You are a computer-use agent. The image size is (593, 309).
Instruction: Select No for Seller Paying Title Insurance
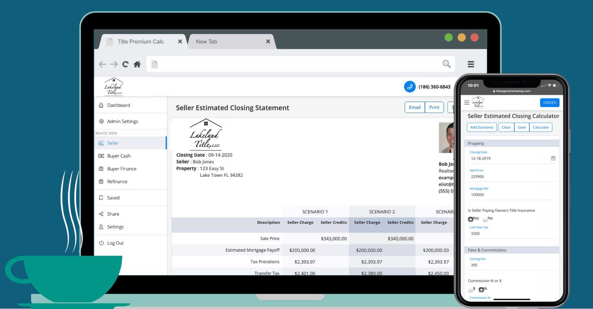click(x=485, y=219)
